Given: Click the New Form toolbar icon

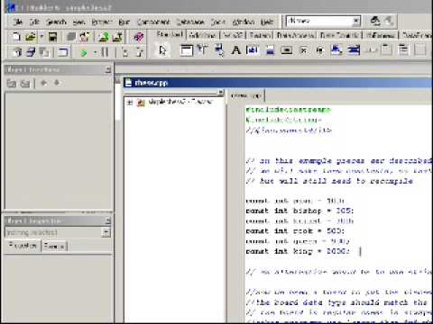Looking at the screenshot, I should pos(63,52).
